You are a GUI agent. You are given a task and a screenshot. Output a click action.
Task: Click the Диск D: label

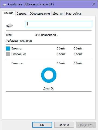tap(49, 88)
